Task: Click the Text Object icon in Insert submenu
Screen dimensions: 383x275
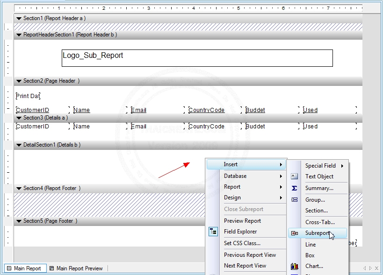Action: coord(294,176)
